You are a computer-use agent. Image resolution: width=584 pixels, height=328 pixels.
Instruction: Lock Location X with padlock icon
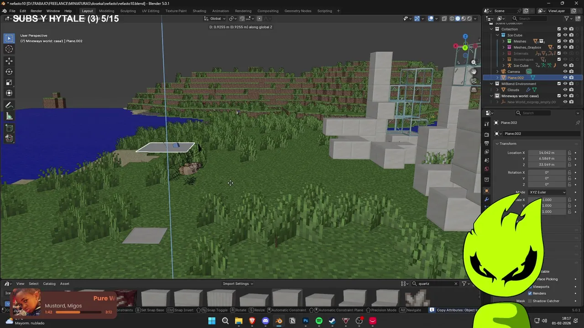pos(569,153)
